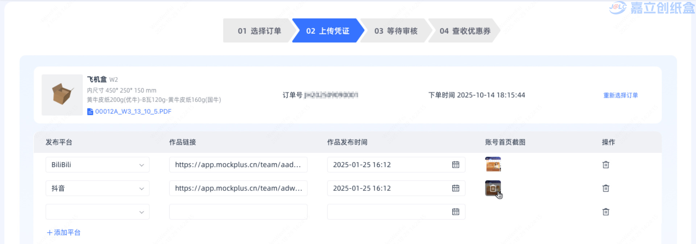696x244 pixels.
Task: Click 重新选择订单 link
Action: [x=620, y=95]
